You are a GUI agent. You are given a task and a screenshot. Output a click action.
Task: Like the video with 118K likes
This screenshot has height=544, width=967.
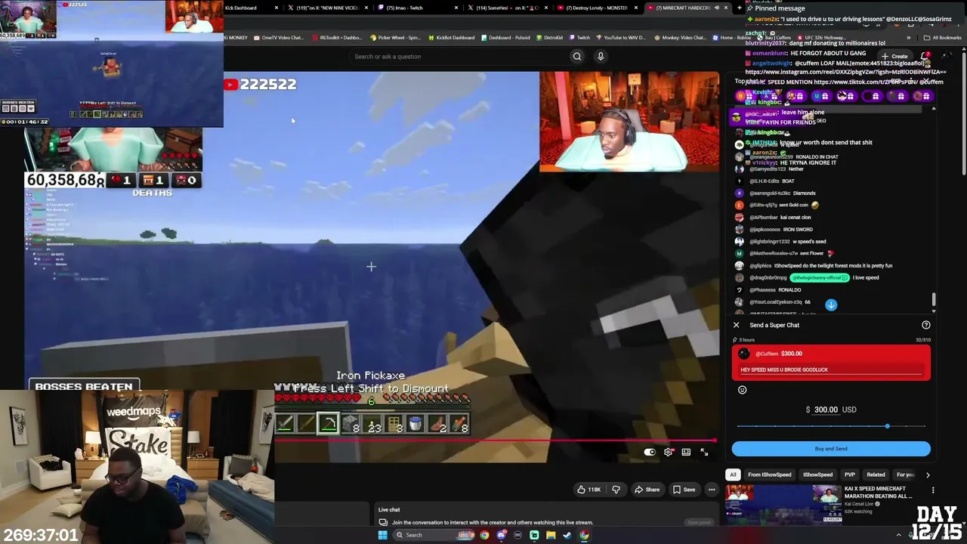589,490
